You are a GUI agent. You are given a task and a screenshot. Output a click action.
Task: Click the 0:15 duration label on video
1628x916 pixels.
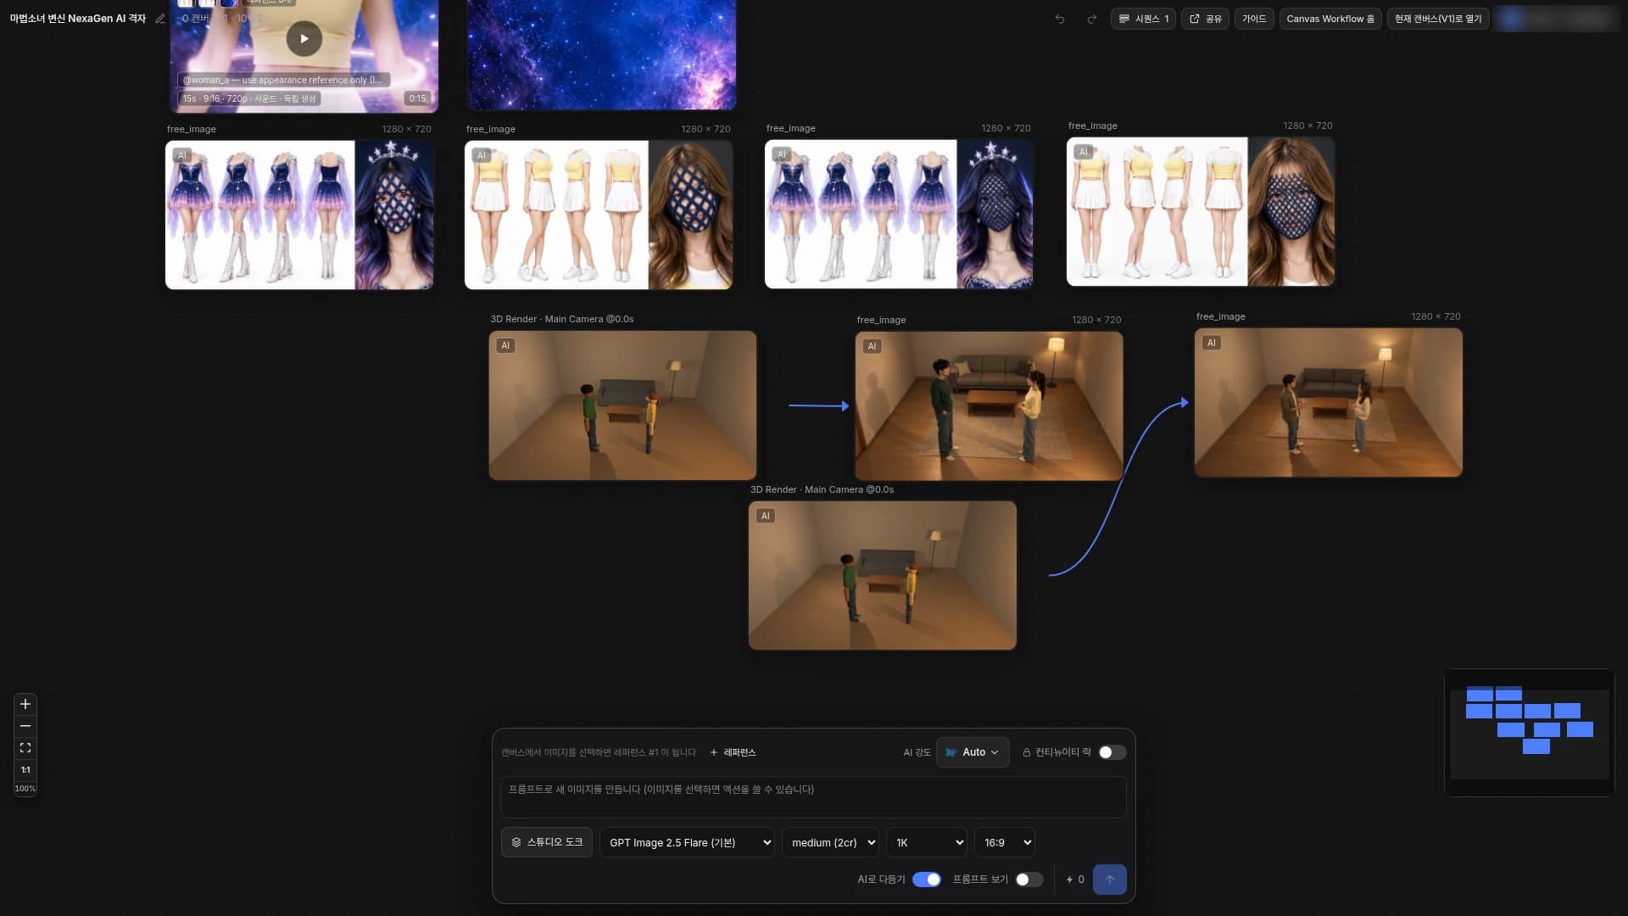coord(417,99)
